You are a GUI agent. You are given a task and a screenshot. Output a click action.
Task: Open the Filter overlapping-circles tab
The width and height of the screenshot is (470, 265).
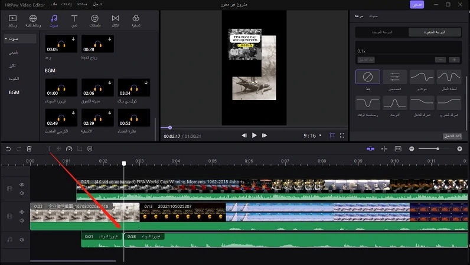click(136, 21)
